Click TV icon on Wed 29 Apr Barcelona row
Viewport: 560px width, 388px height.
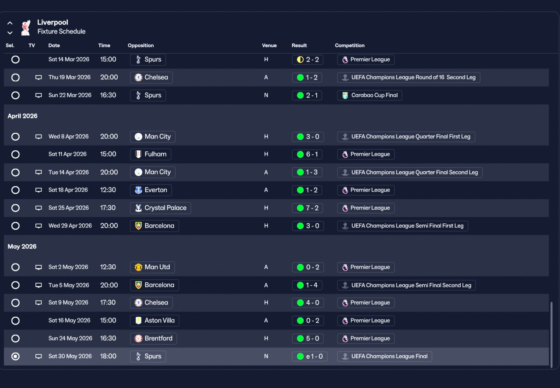click(x=38, y=226)
